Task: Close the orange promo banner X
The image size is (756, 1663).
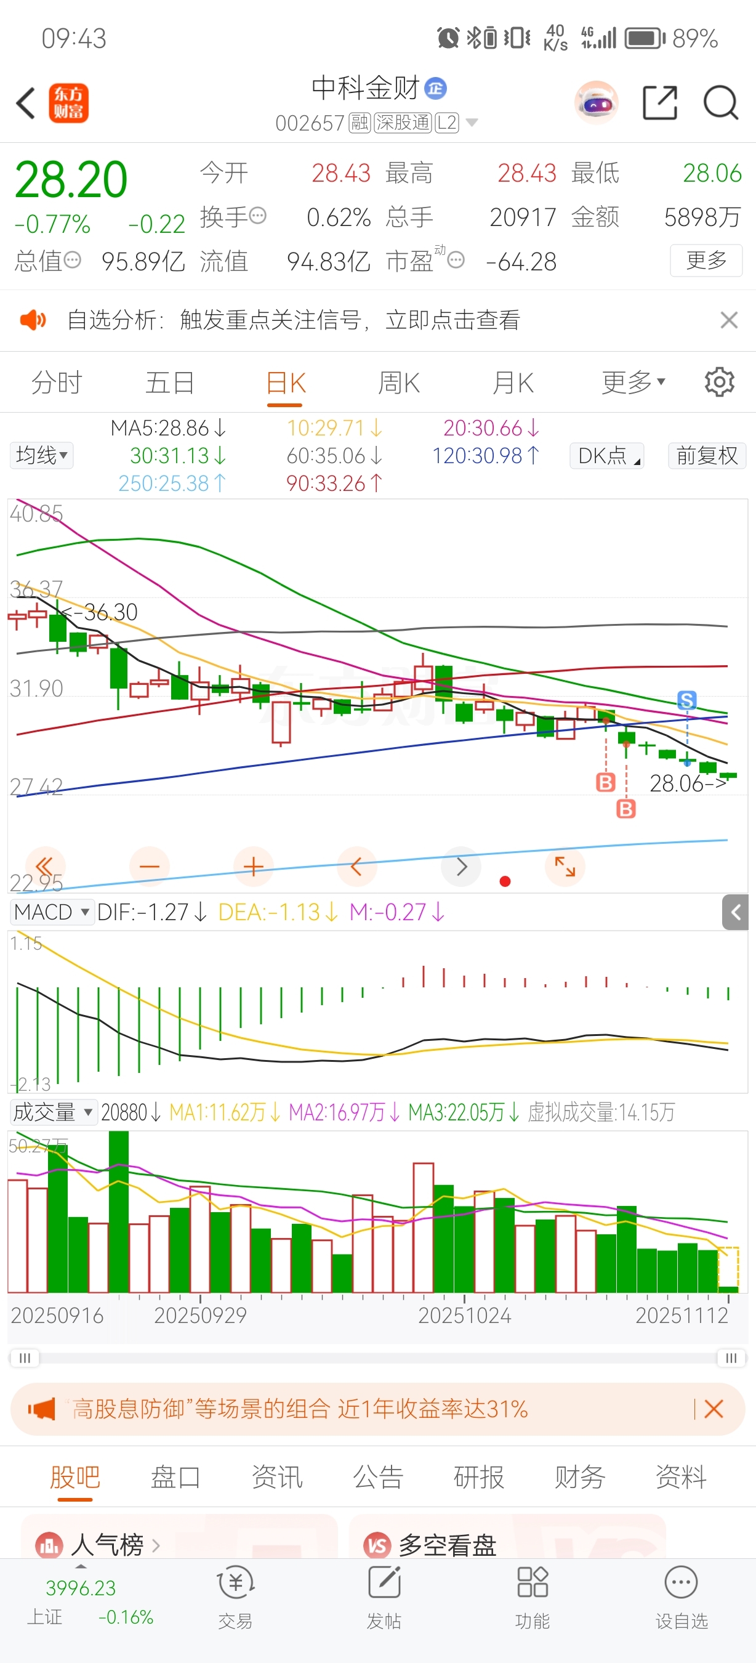Action: tap(714, 1409)
